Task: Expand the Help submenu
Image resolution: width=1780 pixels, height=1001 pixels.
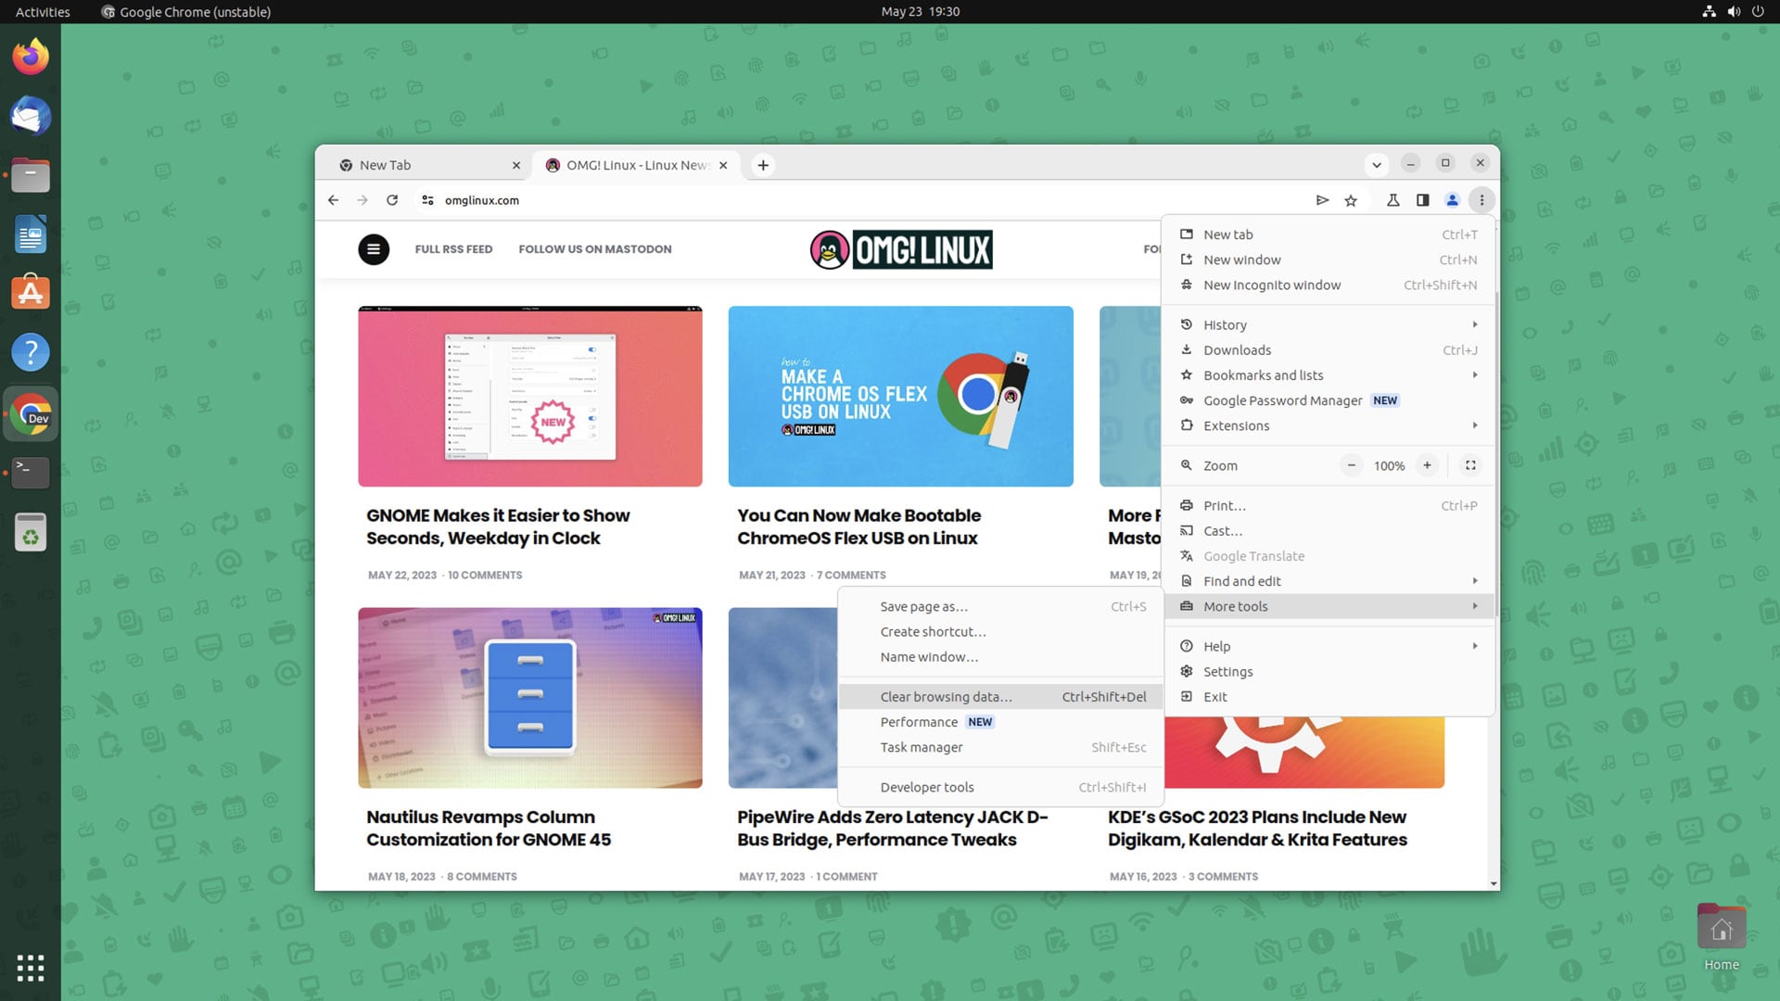Action: (x=1329, y=646)
